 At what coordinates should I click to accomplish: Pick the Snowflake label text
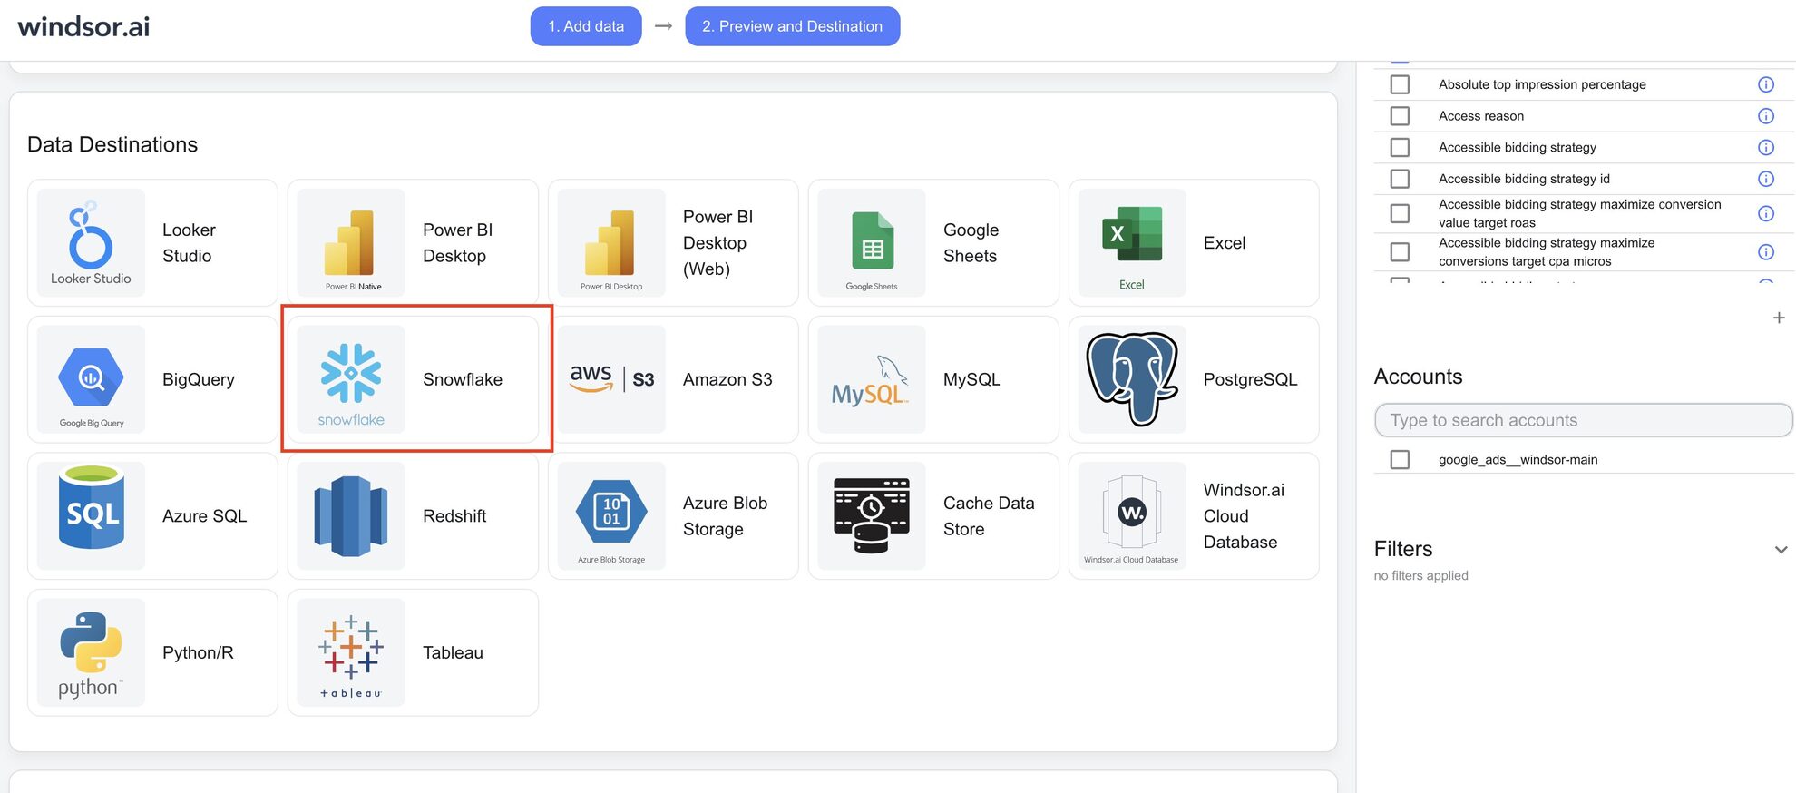point(463,379)
